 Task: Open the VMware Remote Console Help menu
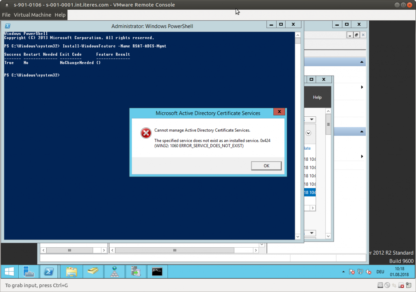60,15
